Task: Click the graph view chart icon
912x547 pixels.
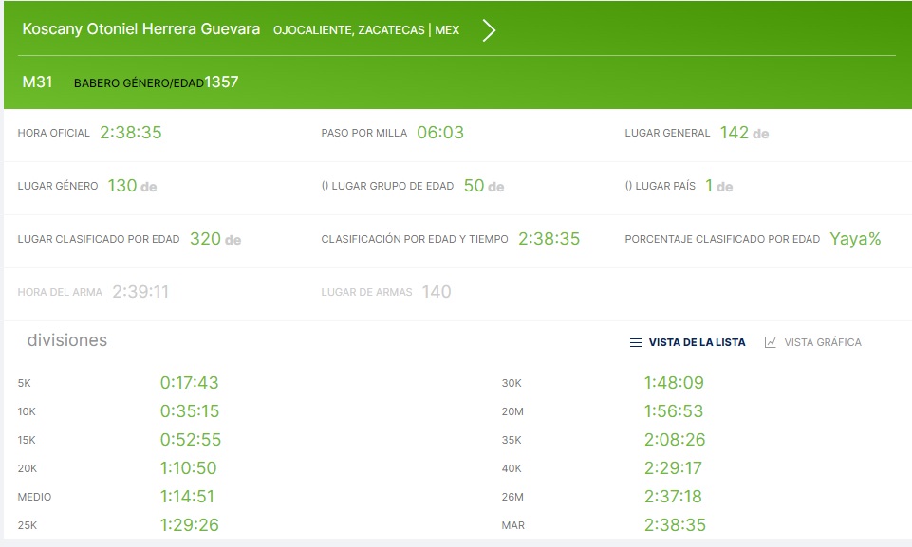Action: click(x=771, y=342)
